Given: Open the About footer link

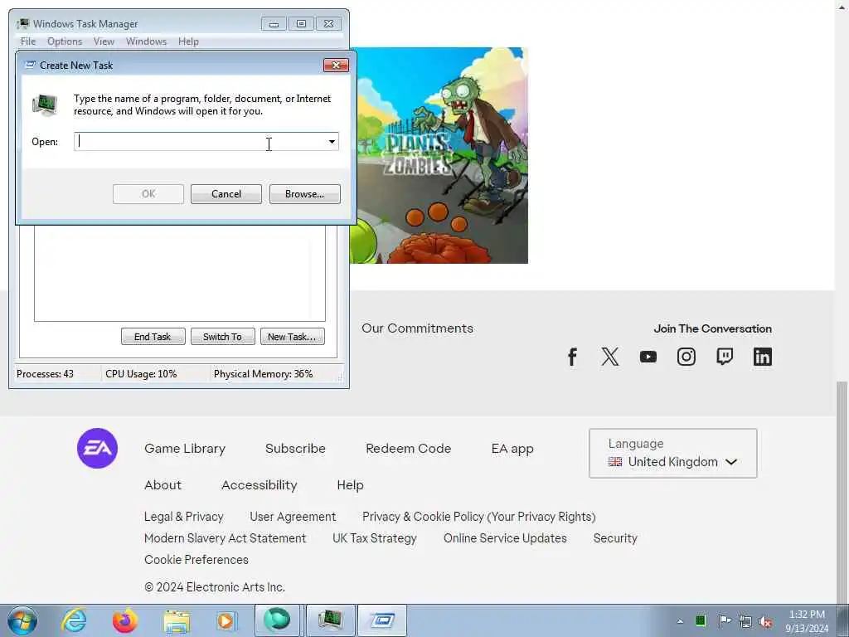Looking at the screenshot, I should (163, 484).
